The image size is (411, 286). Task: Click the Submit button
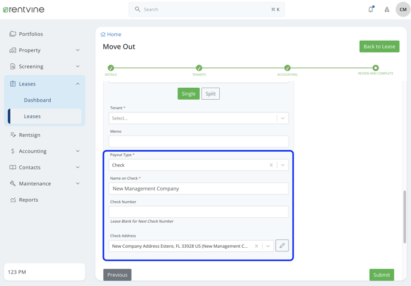382,275
